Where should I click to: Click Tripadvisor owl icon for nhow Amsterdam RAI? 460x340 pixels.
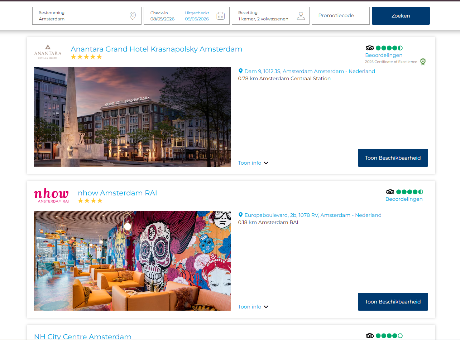pos(390,192)
